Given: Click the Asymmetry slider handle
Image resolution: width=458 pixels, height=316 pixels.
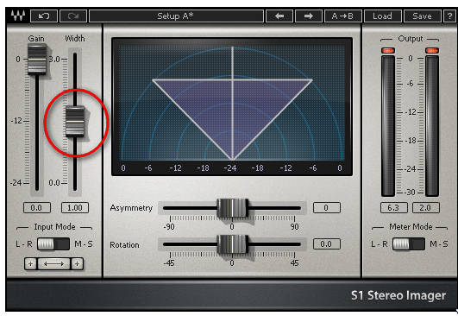Looking at the screenshot, I should [233, 208].
